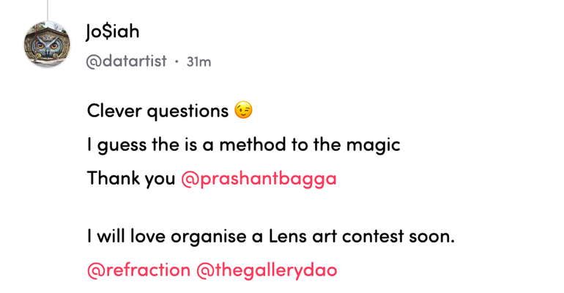This screenshot has width=564, height=293.
Task: Click the winking face emoji
Action: 244,111
